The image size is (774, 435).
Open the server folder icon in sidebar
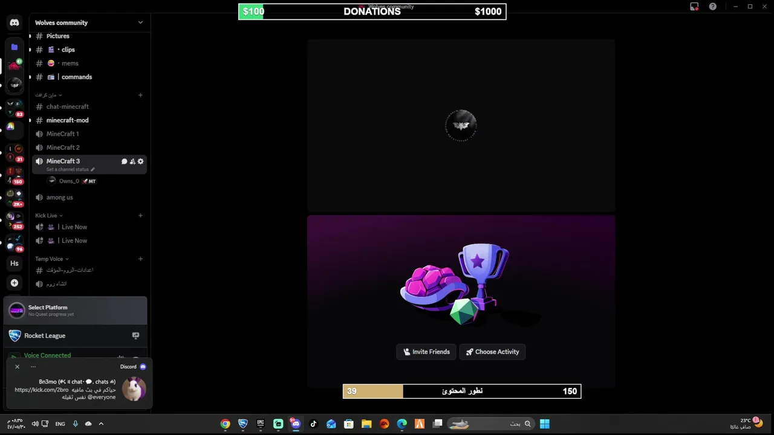click(15, 47)
